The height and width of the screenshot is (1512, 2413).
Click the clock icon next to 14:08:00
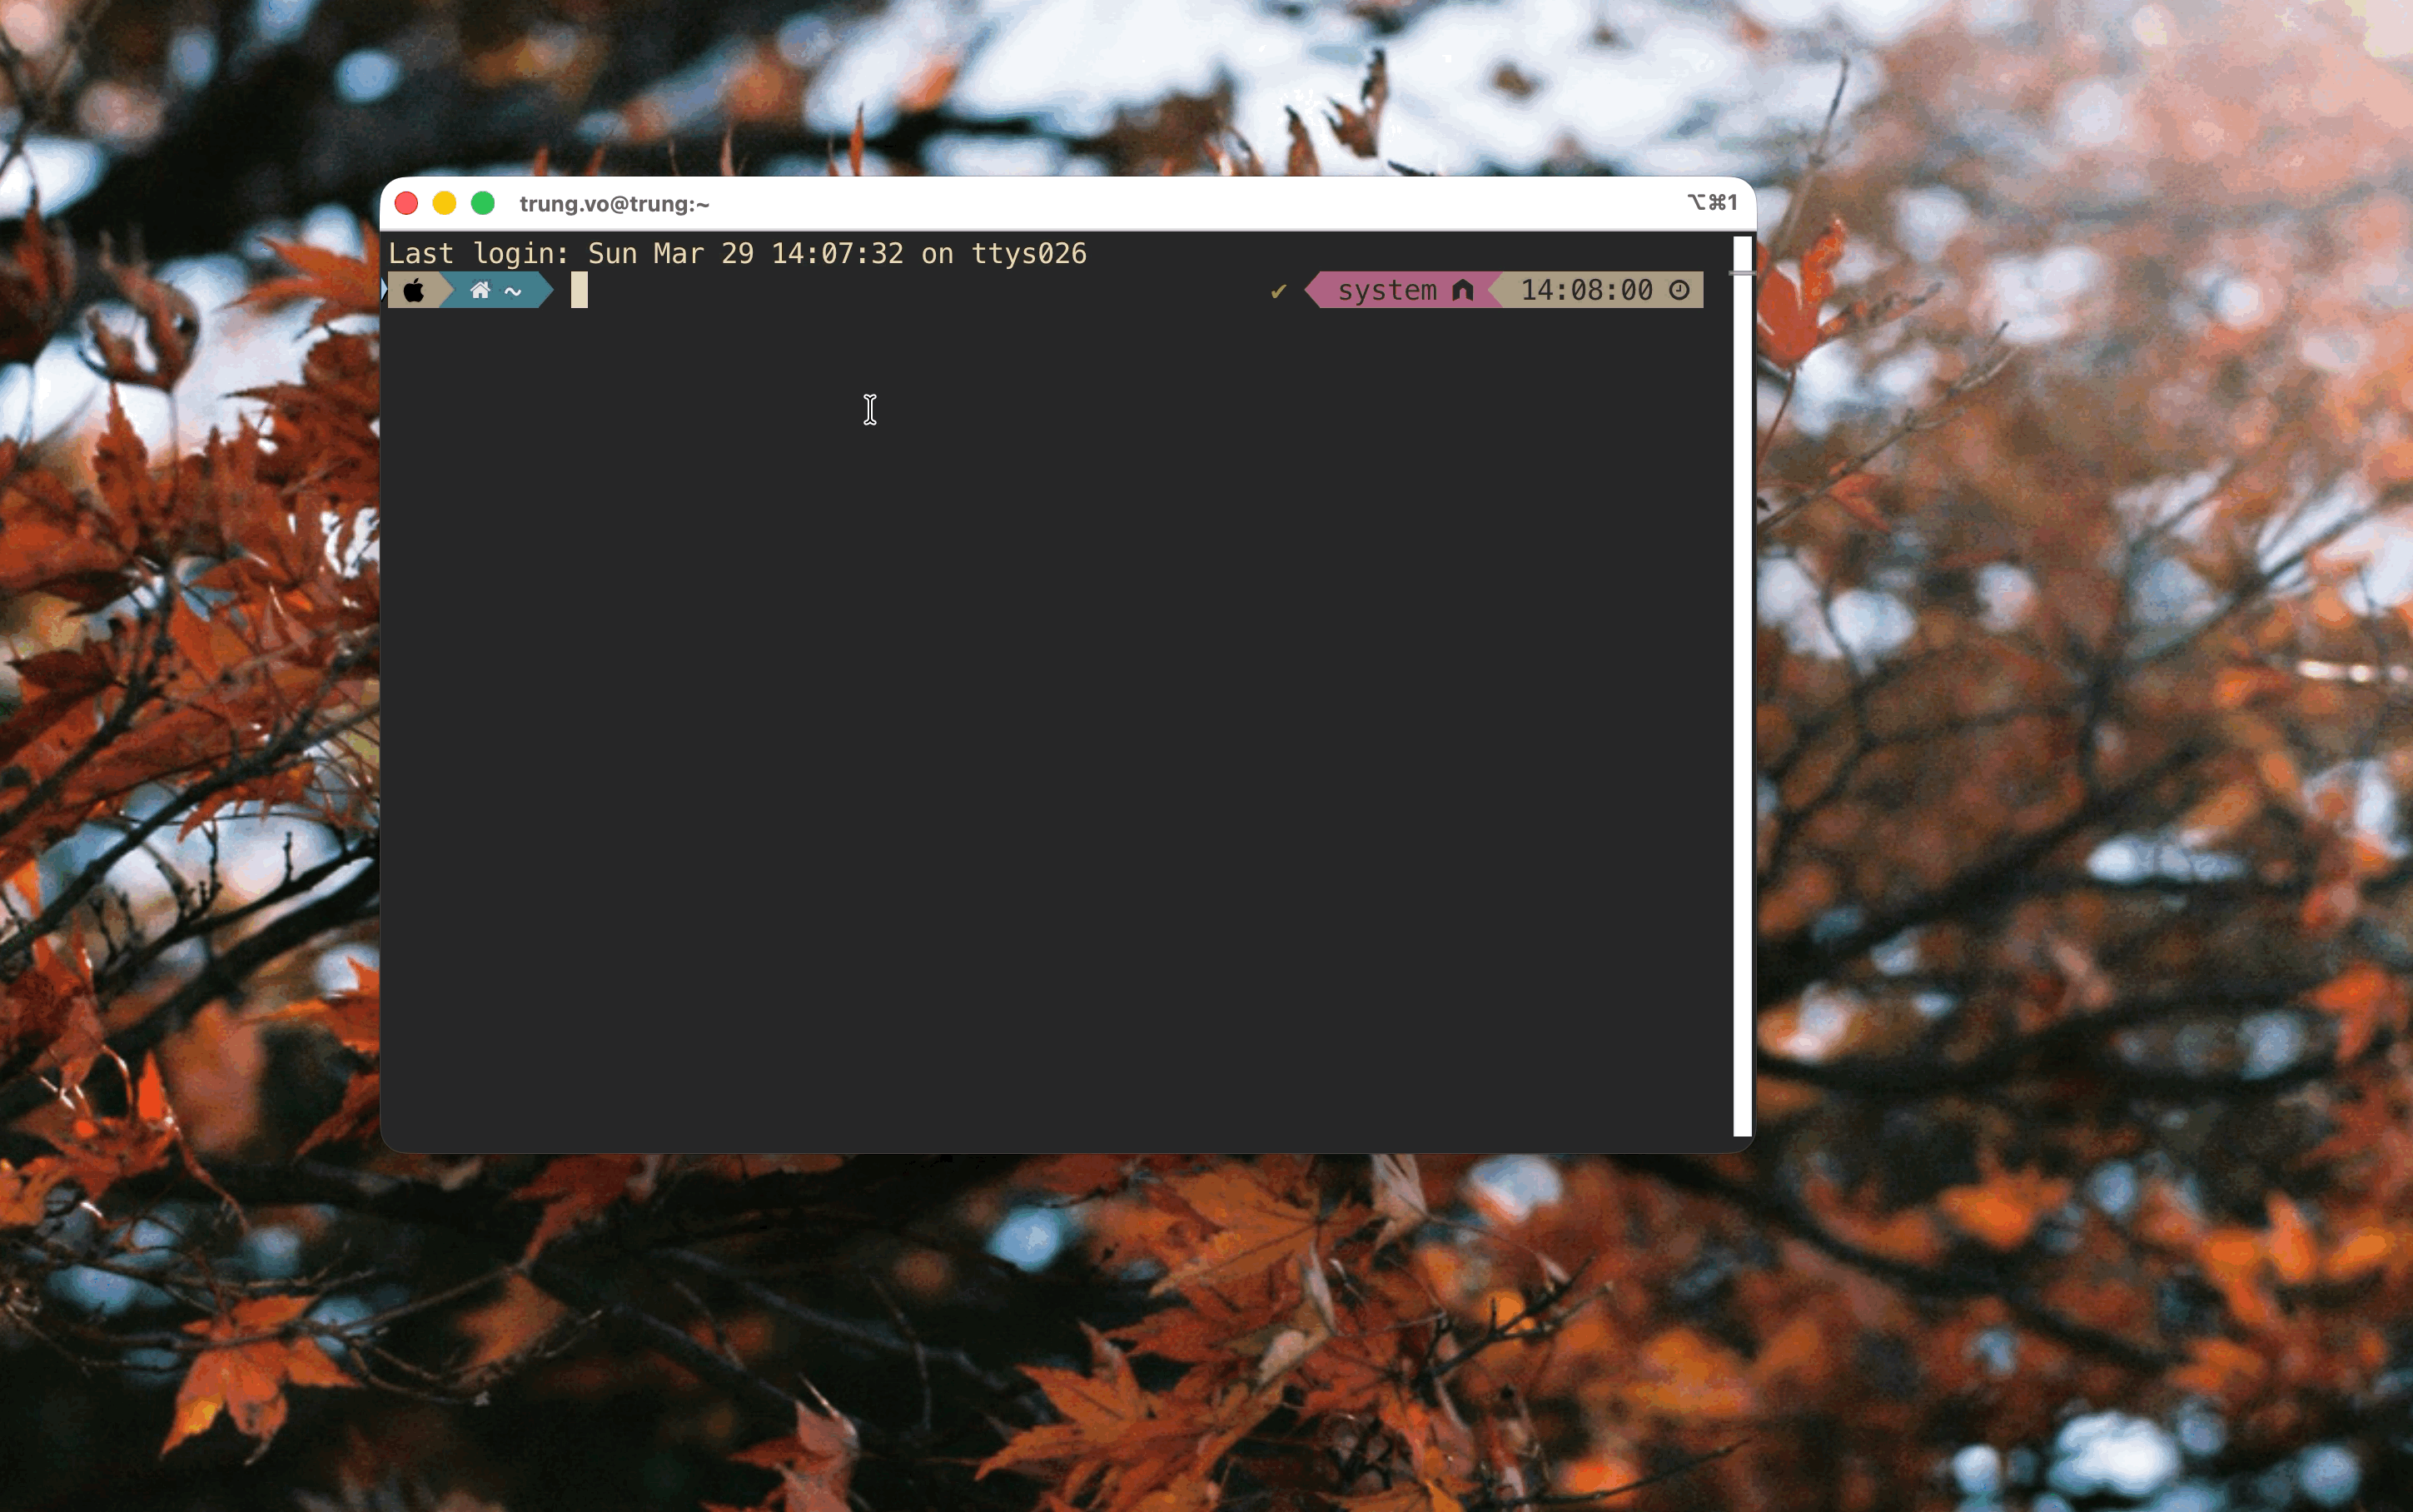tap(1680, 290)
